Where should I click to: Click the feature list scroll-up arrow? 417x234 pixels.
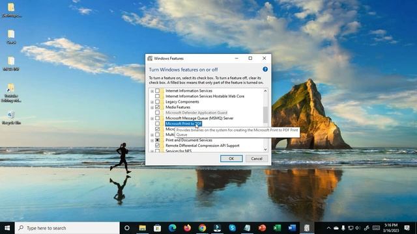point(265,91)
